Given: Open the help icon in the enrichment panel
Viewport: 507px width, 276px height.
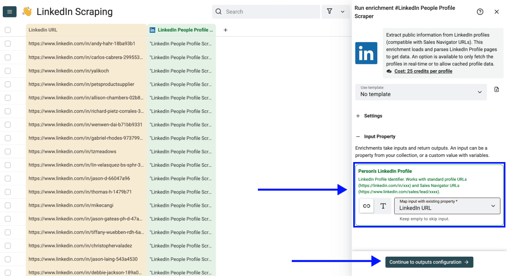Looking at the screenshot, I should tap(480, 11).
